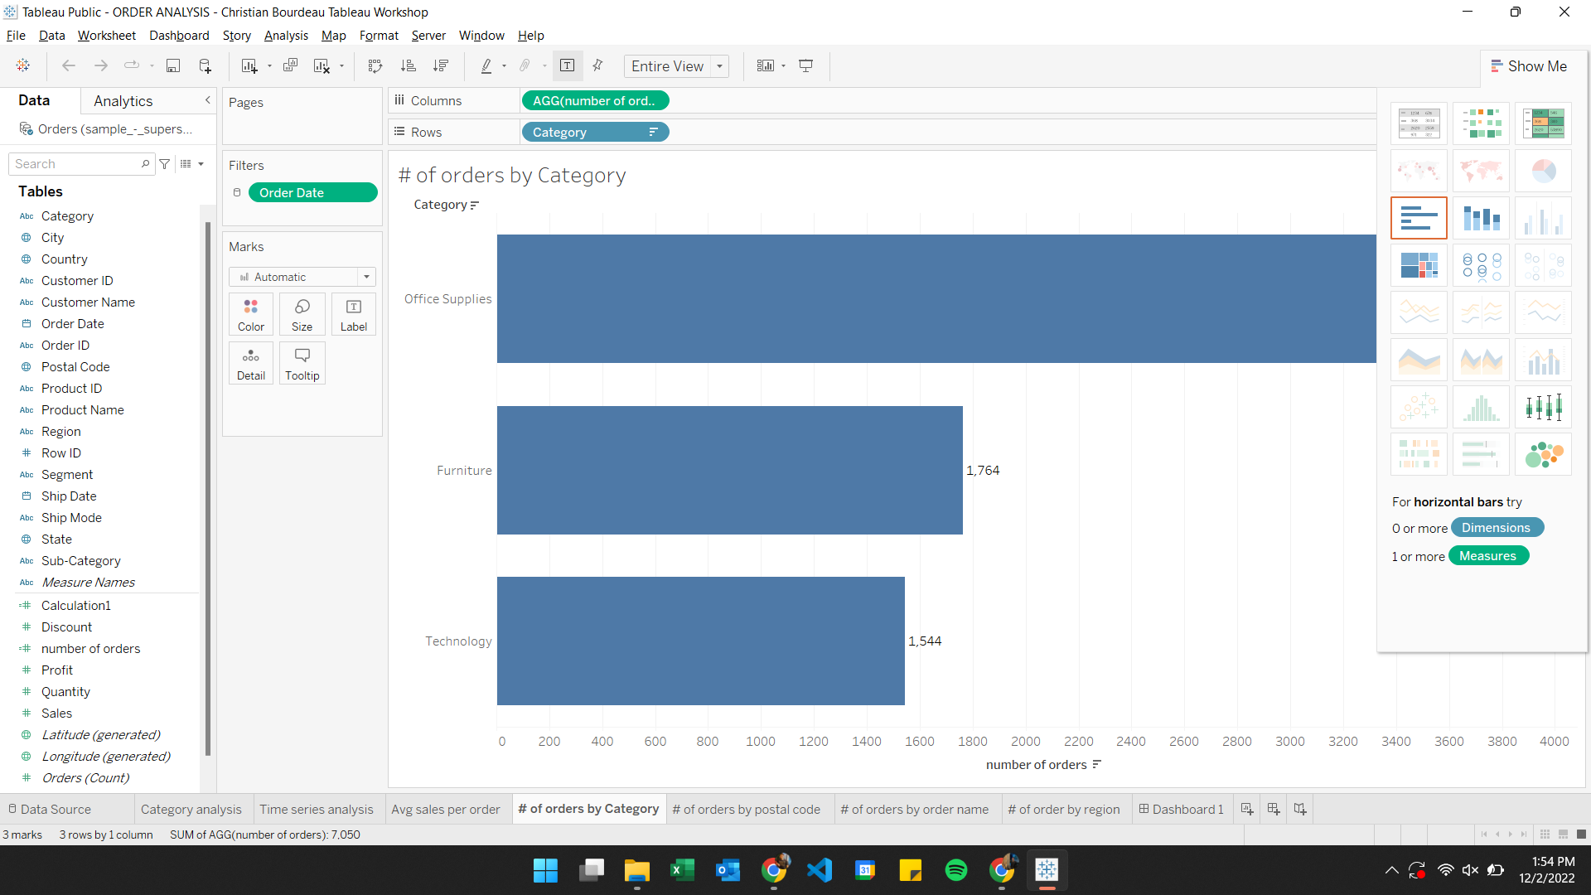Select the Color shelf in Marks card

[250, 313]
